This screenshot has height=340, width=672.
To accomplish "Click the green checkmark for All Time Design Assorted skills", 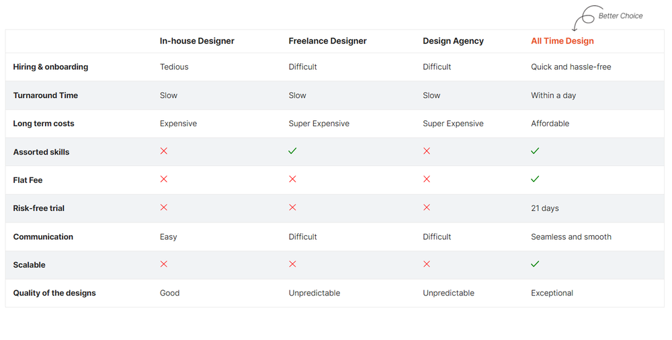I will point(535,151).
